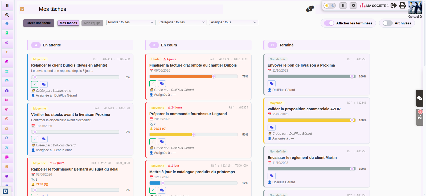The width and height of the screenshot is (426, 196).
Task: Mark Finaliser la facture d'acompte task done
Action: point(153,84)
